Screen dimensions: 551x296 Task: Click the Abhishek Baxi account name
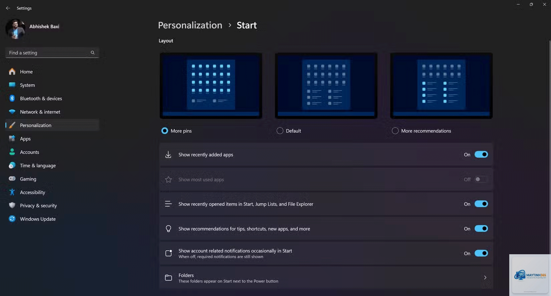pyautogui.click(x=44, y=26)
